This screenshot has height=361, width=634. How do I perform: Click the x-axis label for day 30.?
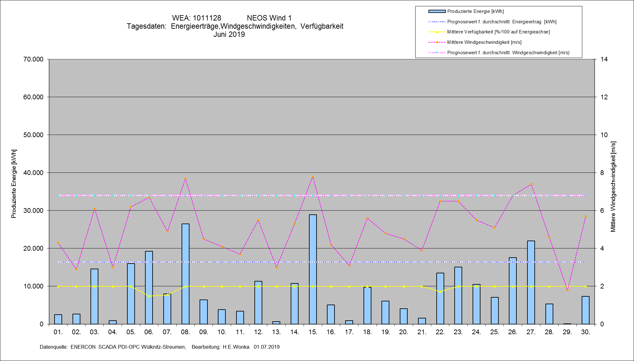click(x=585, y=332)
